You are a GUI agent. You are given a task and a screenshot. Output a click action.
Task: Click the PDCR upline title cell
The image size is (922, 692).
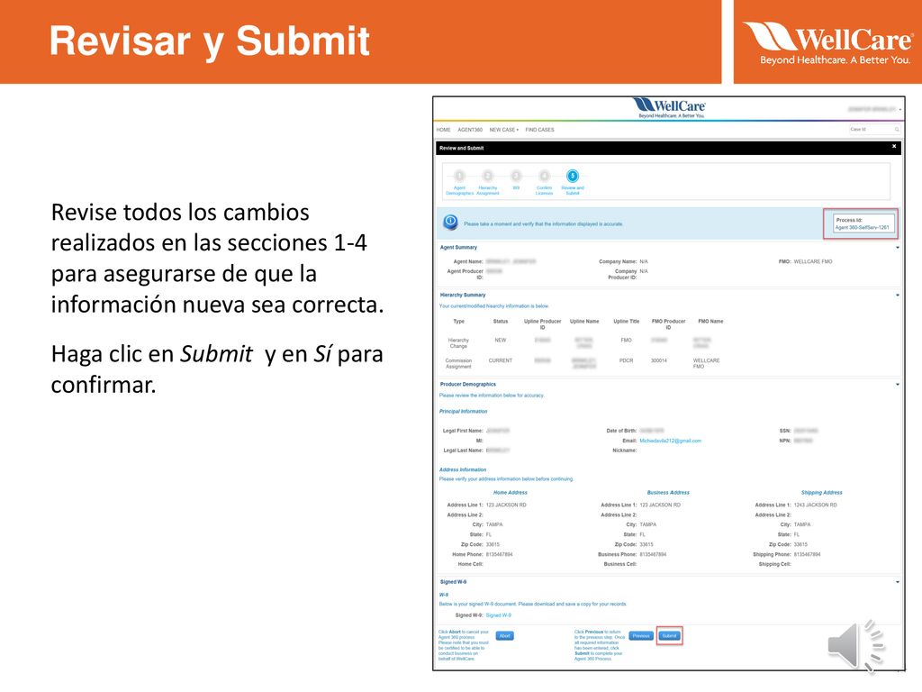pyautogui.click(x=626, y=360)
